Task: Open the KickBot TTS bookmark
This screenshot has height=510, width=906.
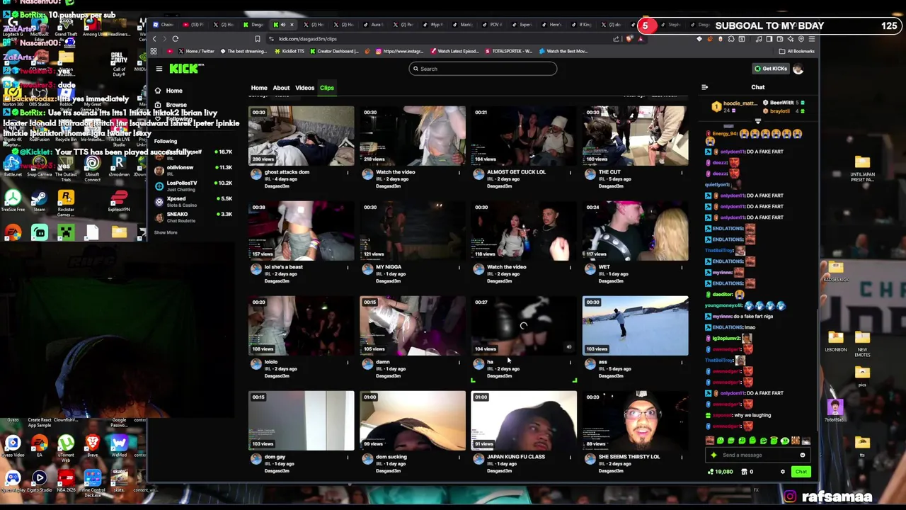Action: click(x=289, y=51)
